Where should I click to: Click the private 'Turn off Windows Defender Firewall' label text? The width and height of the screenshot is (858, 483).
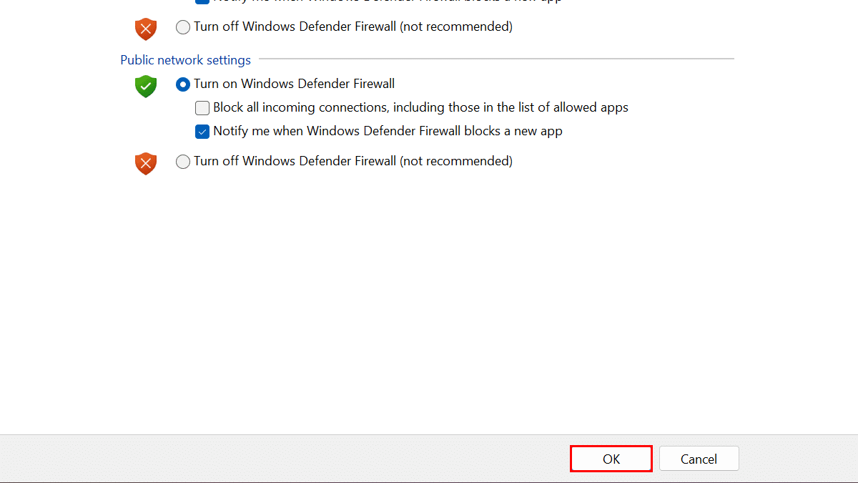pyautogui.click(x=295, y=26)
